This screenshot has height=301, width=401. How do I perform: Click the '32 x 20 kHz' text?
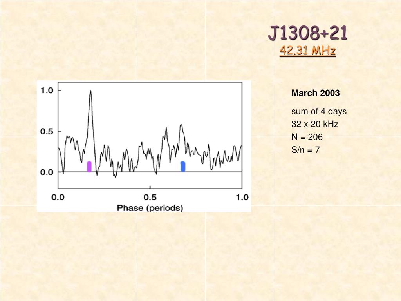click(x=315, y=124)
